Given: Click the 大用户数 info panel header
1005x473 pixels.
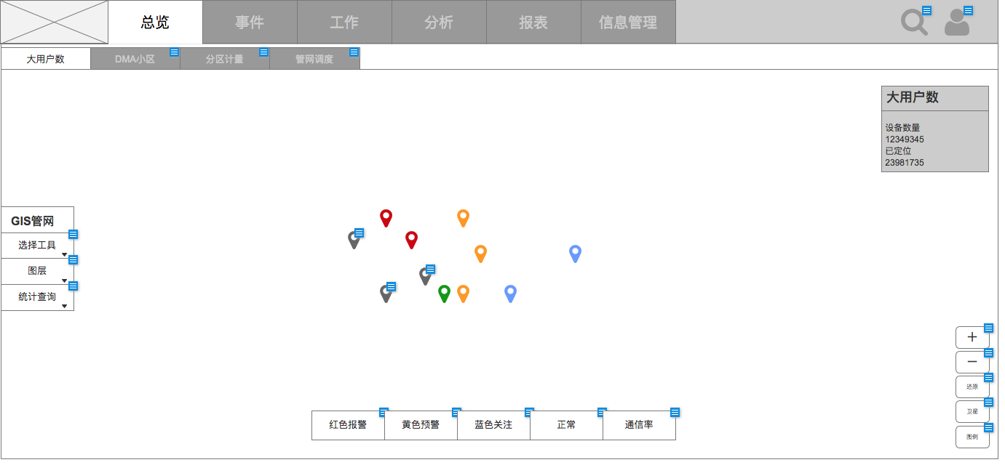Looking at the screenshot, I should pyautogui.click(x=934, y=98).
